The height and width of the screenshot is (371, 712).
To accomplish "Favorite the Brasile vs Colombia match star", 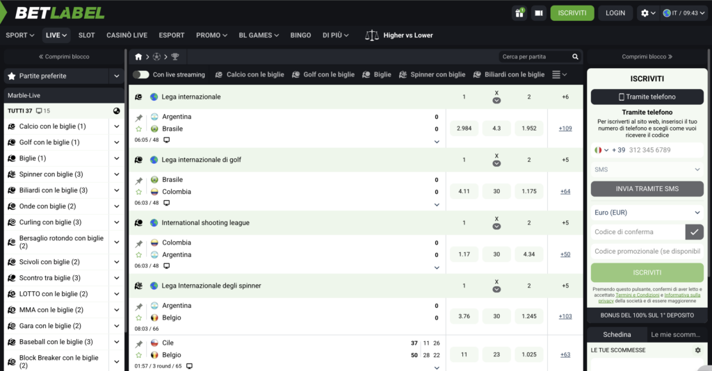I will pyautogui.click(x=139, y=192).
